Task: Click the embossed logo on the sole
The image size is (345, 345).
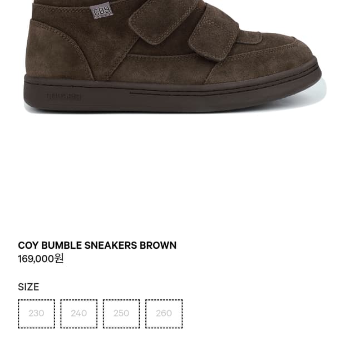Action: point(63,96)
